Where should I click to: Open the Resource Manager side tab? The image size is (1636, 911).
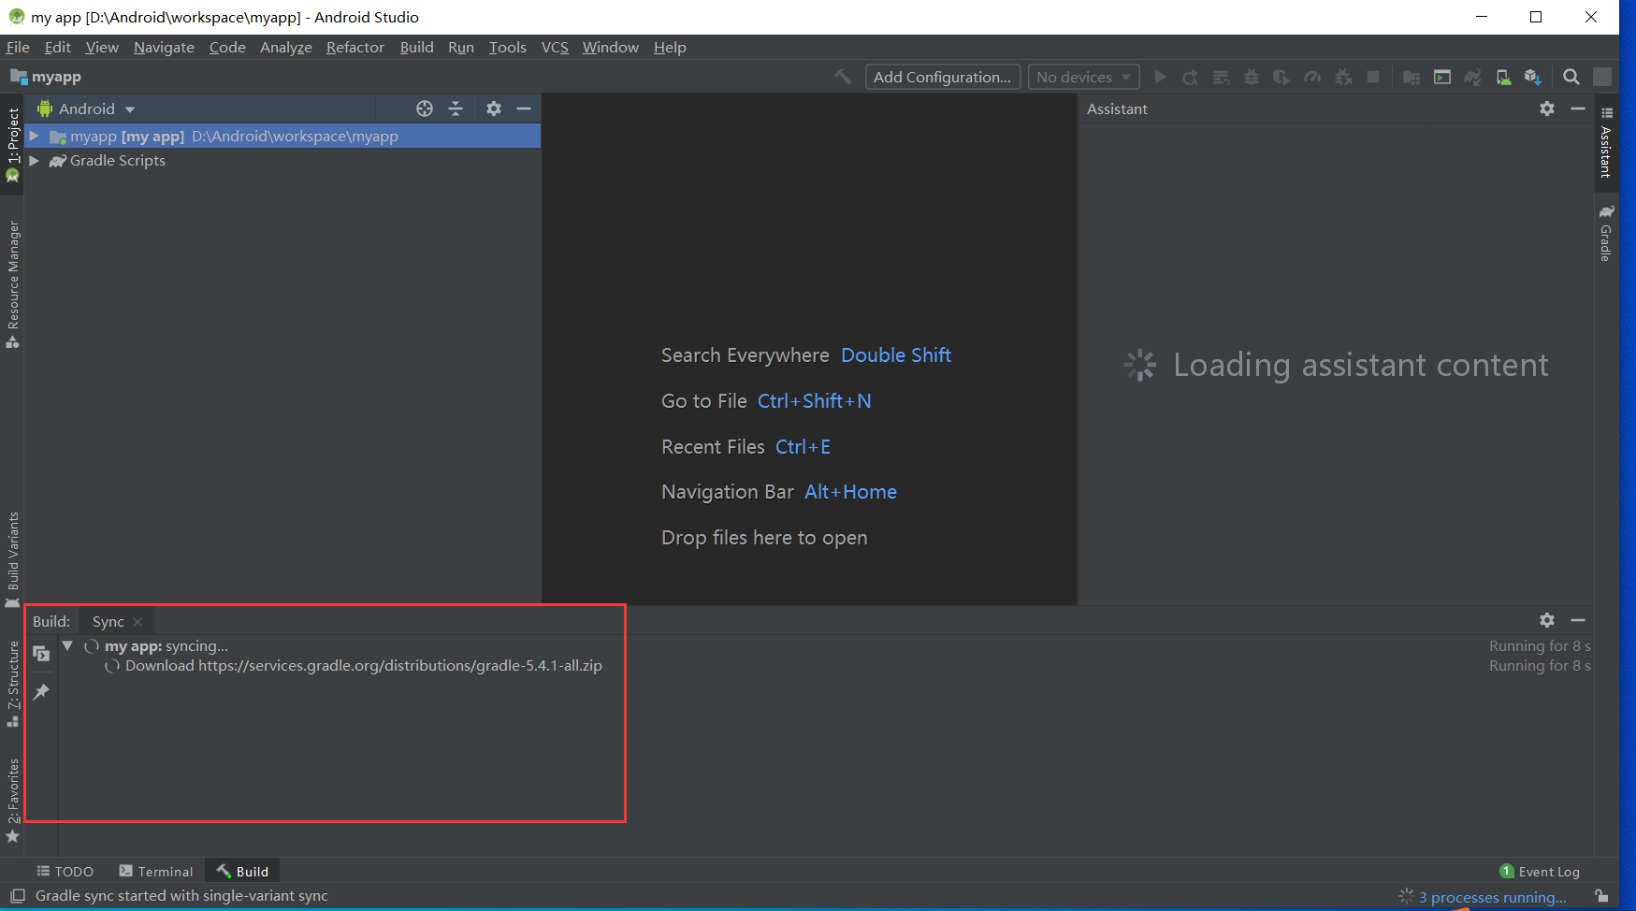(x=12, y=284)
